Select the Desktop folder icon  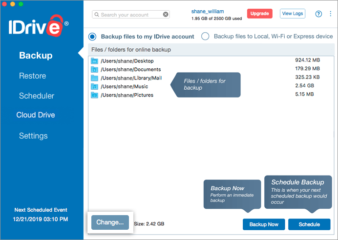coord(94,61)
